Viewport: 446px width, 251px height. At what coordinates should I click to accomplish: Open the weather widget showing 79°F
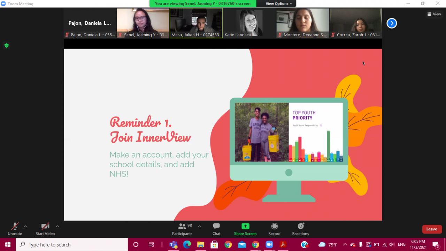(x=328, y=244)
